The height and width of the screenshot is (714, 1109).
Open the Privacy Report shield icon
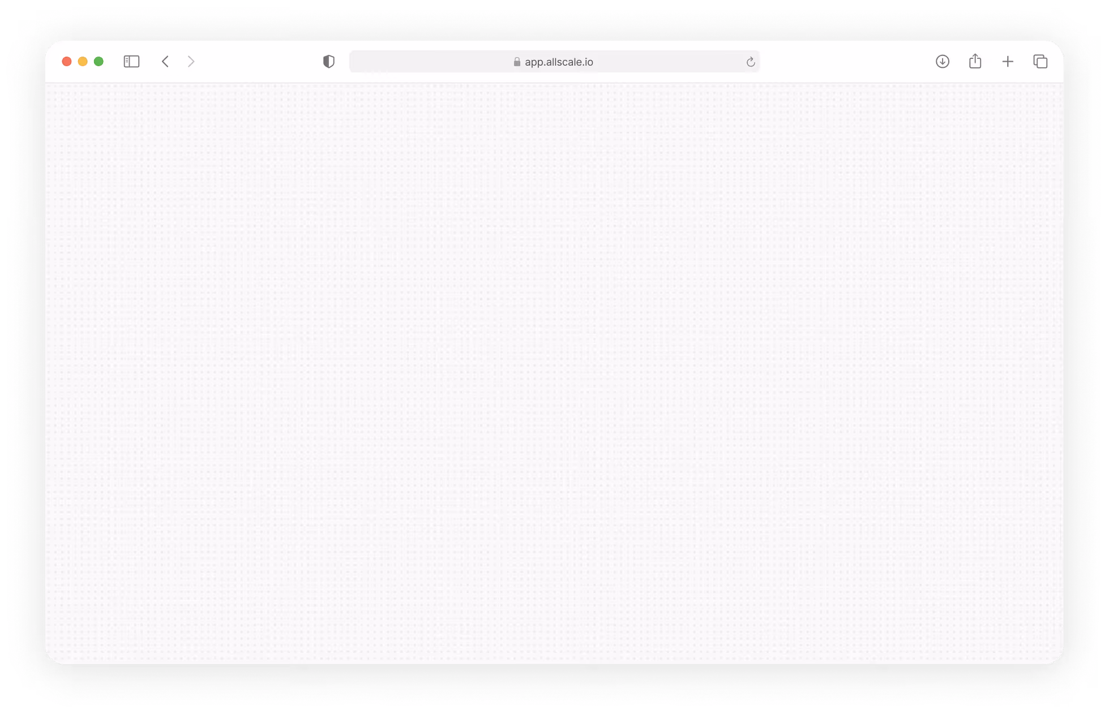point(328,61)
